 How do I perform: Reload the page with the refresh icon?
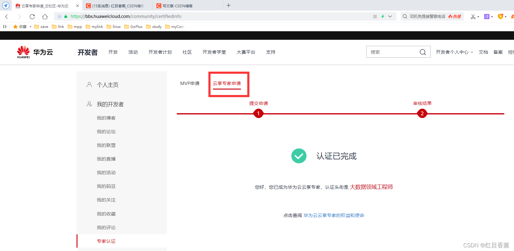coord(32,16)
